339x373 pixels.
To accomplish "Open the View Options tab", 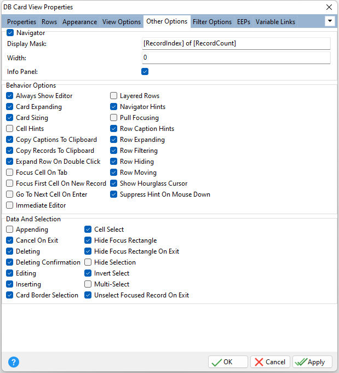I will coord(122,22).
